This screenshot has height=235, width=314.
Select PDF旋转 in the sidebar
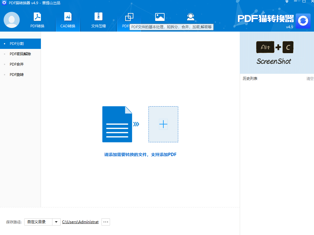(20, 75)
